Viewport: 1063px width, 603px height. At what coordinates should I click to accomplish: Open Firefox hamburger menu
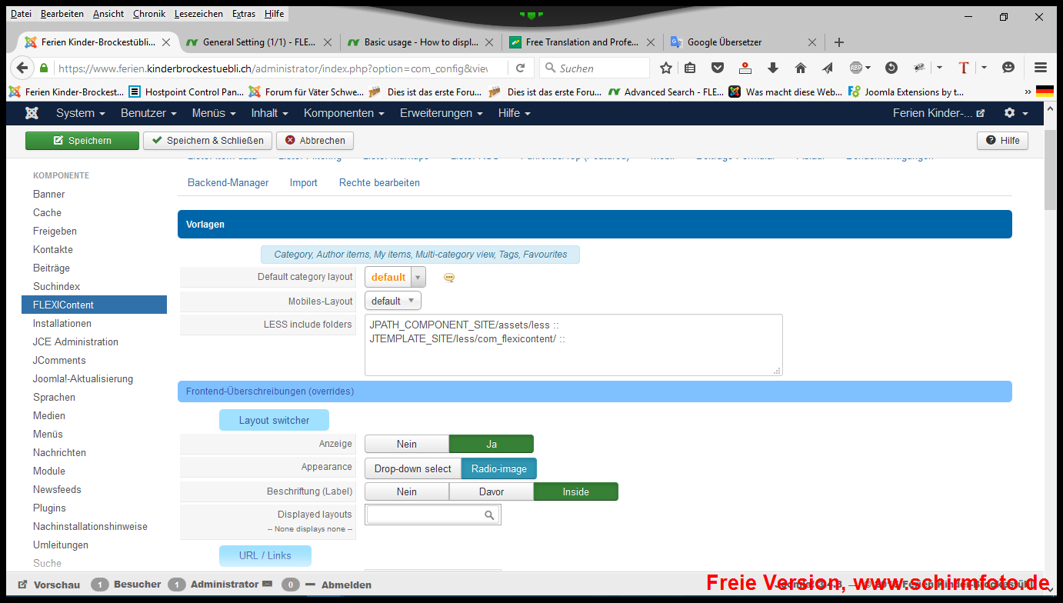point(1041,68)
